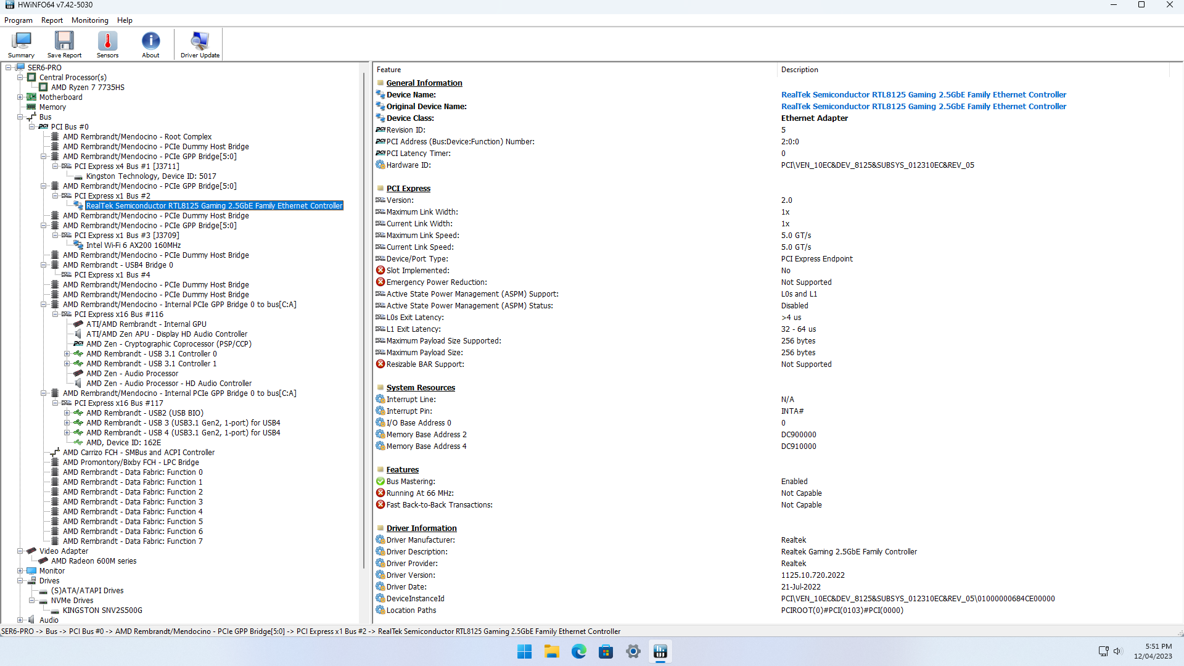The width and height of the screenshot is (1184, 666).
Task: Click the General Information section header
Action: 424,83
